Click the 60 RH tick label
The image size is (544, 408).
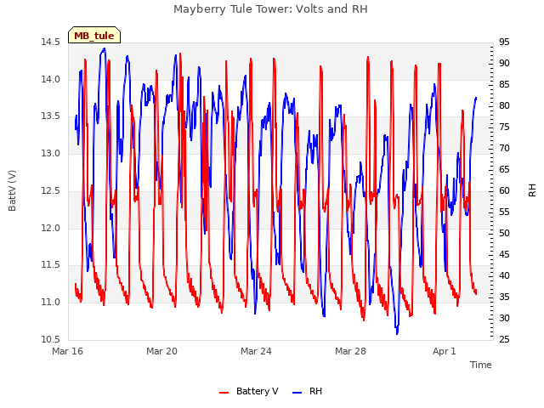504,190
